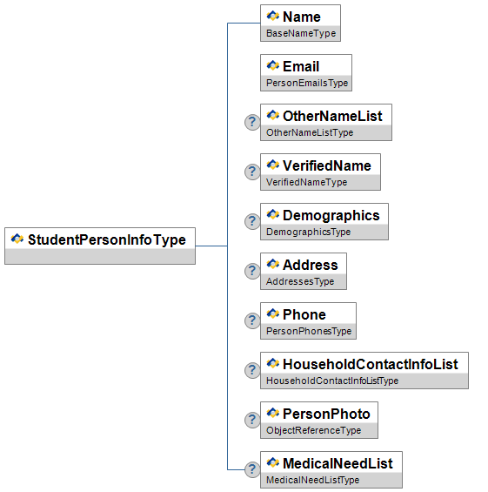Click the diamond icon on StudentPersonInfoType

coord(17,239)
